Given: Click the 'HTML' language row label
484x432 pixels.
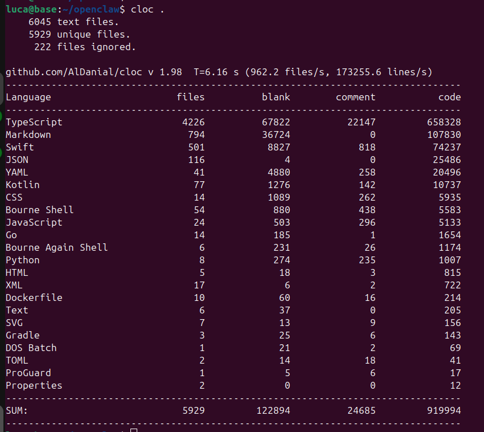Looking at the screenshot, I should (17, 272).
